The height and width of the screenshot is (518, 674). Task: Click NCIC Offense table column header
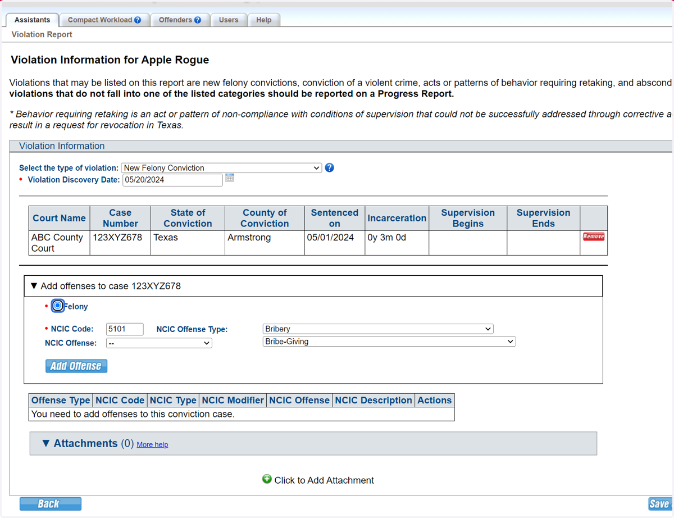(x=299, y=400)
